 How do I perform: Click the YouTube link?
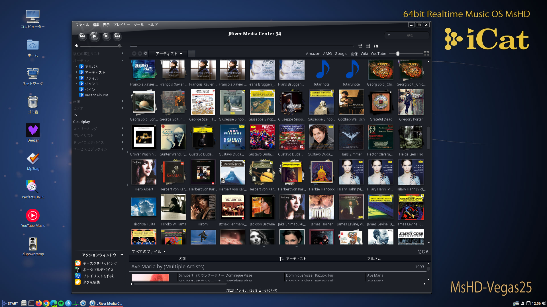(x=378, y=54)
